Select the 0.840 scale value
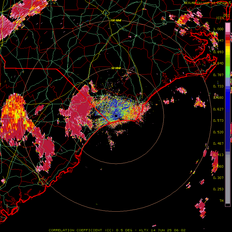This screenshot has height=232, width=232. pyautogui.click(x=218, y=63)
